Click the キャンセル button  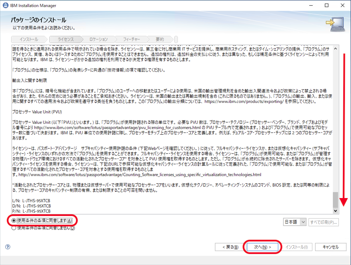point(330,247)
